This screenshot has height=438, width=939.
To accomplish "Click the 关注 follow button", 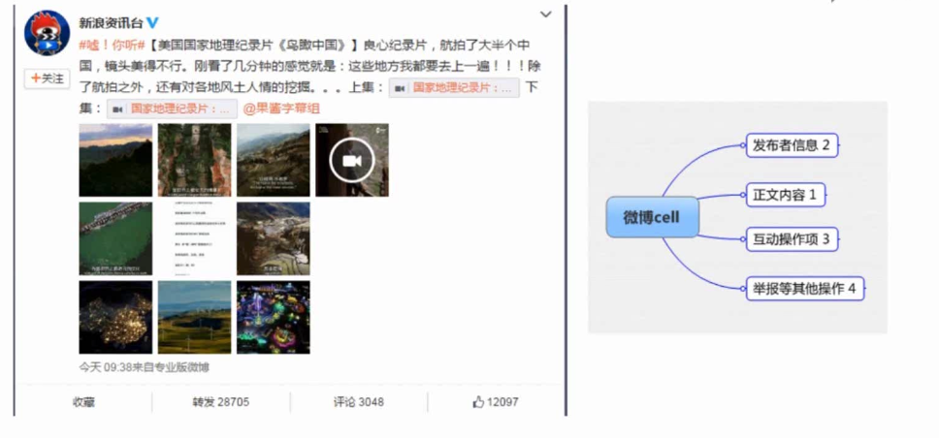I will (x=48, y=78).
